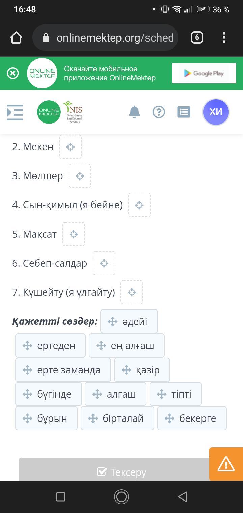Image resolution: width=243 pixels, height=513 pixels.
Task: Open the notifications bell
Action: pos(134,112)
